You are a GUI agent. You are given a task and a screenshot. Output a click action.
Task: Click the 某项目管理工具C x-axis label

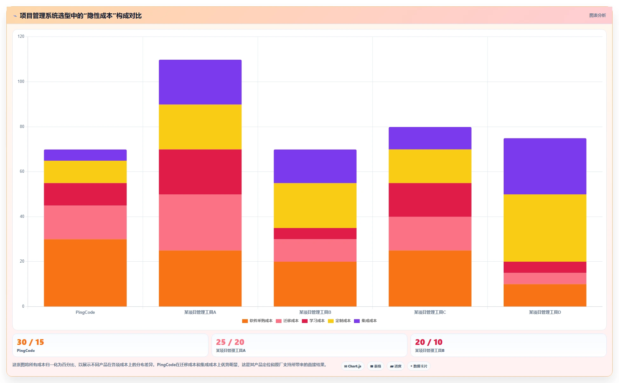pyautogui.click(x=430, y=312)
